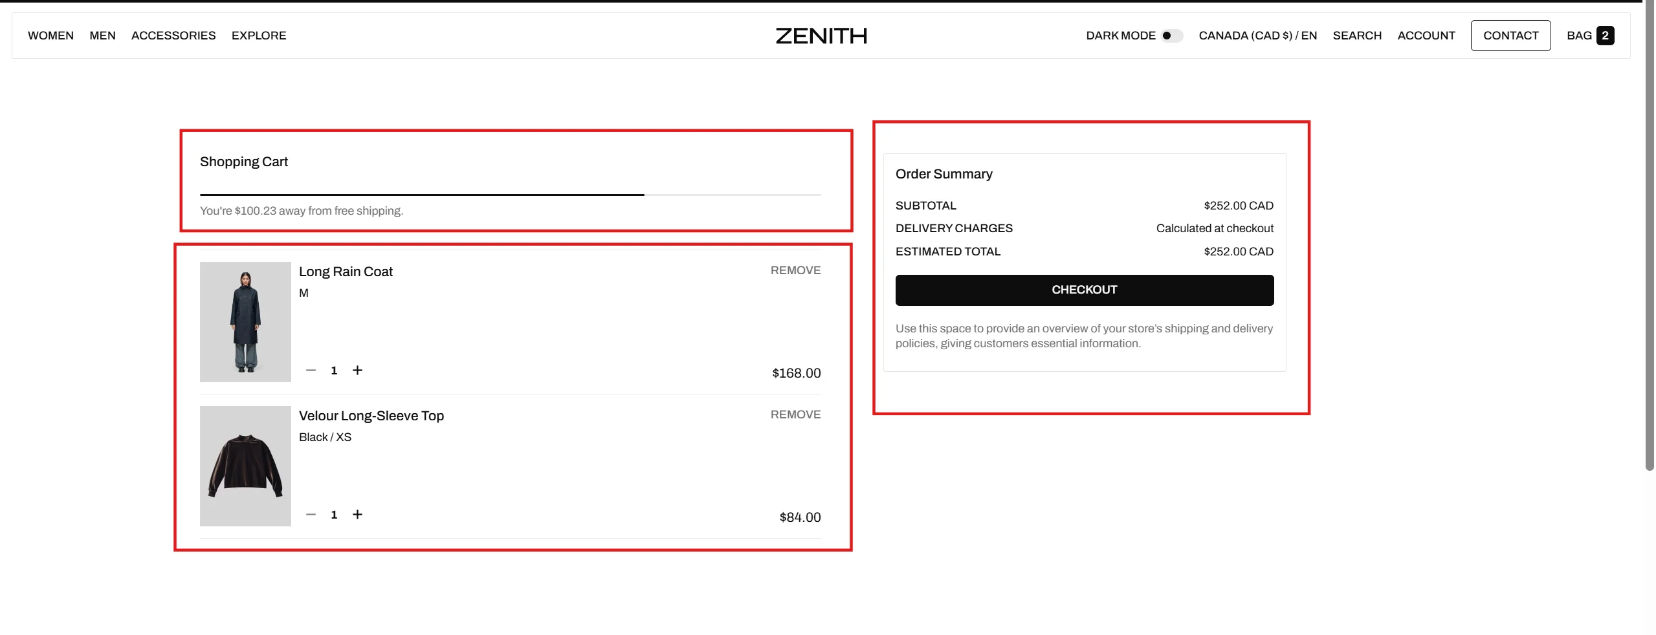Click the free shipping progress bar

pyautogui.click(x=510, y=195)
